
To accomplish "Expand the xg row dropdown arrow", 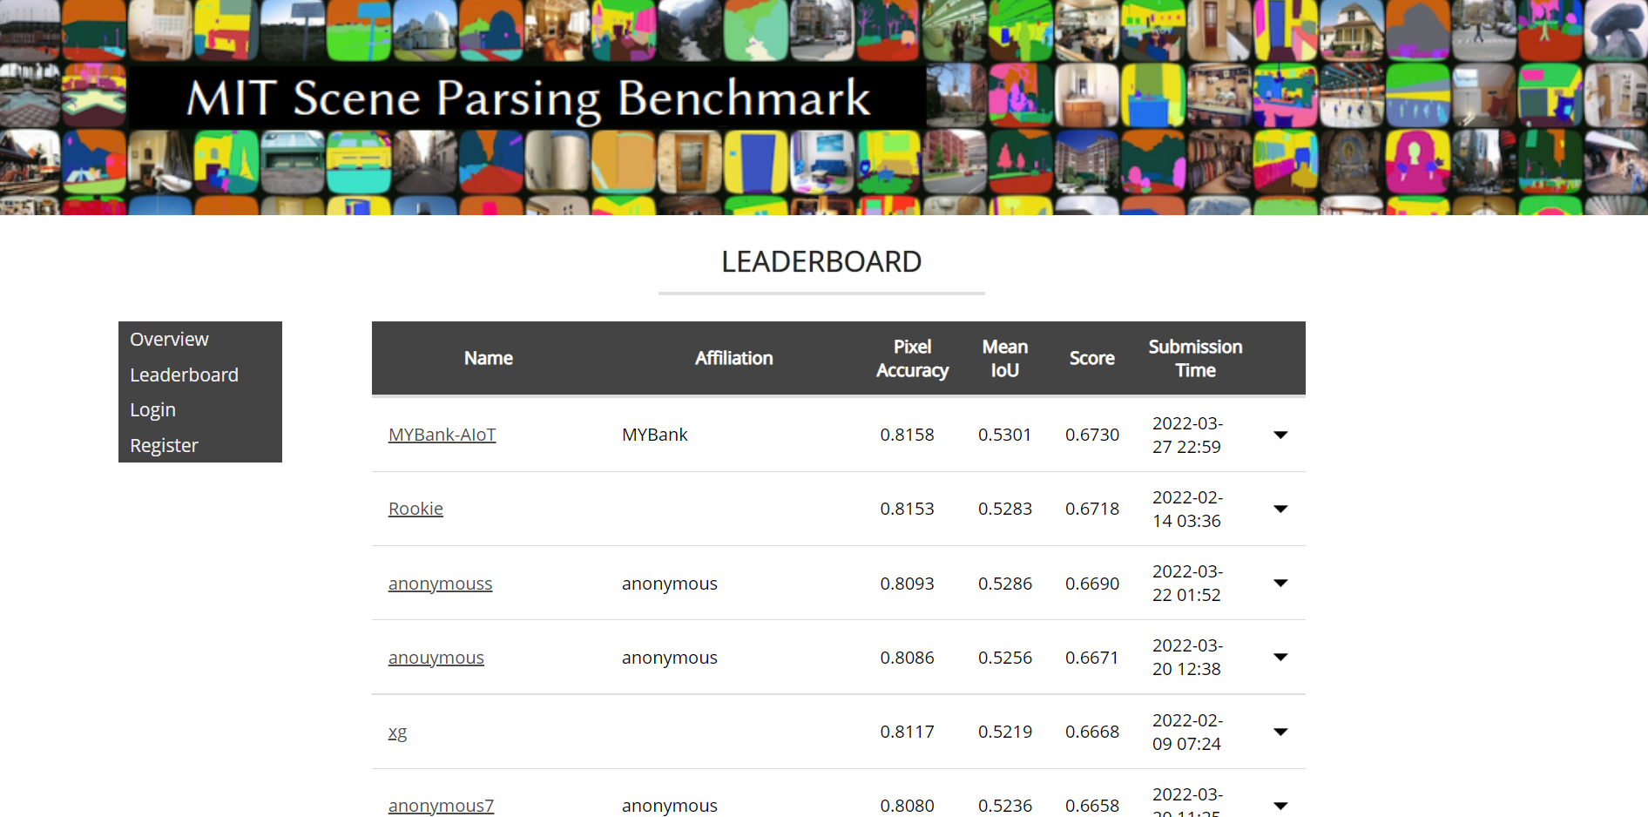I will 1280,732.
